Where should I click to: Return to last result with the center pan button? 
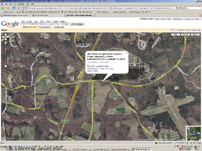(x=6, y=37)
